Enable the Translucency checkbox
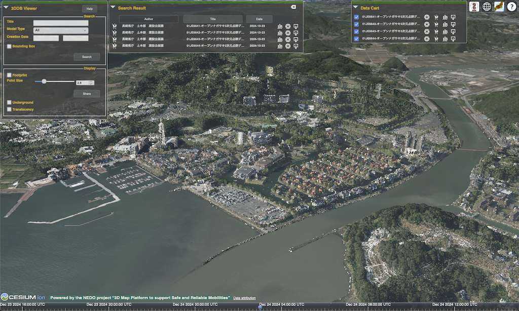519x311 pixels. [9, 109]
